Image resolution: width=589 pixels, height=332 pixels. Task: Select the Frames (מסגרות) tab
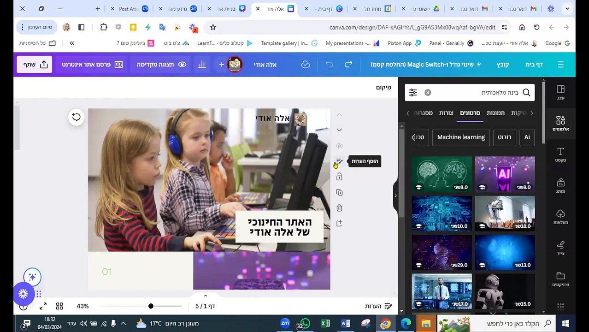pos(423,113)
